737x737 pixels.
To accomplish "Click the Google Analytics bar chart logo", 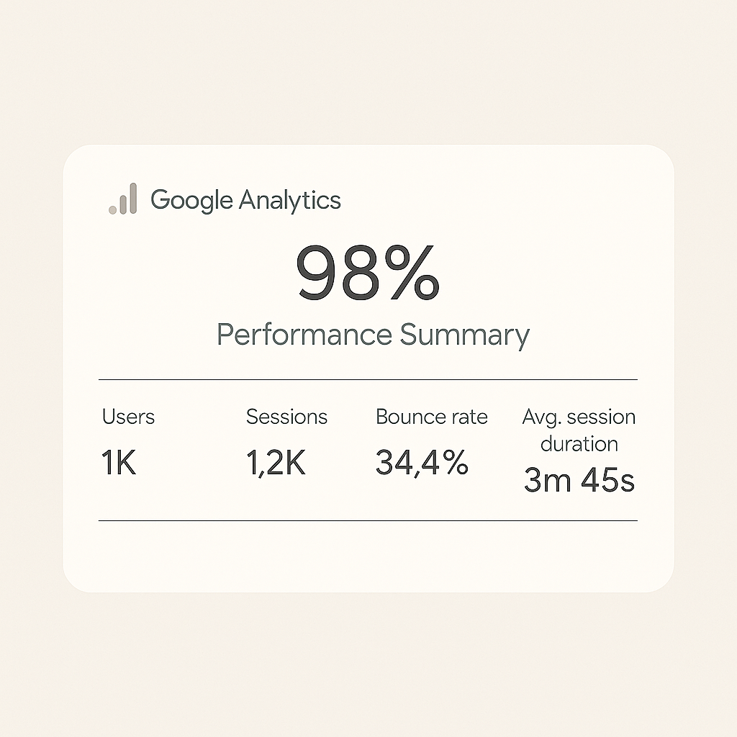I will click(122, 199).
